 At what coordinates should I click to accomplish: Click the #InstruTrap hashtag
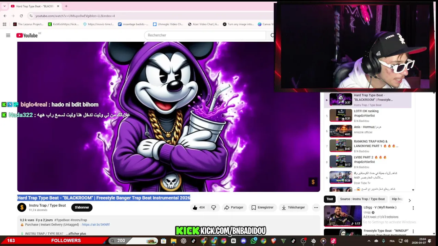79,220
